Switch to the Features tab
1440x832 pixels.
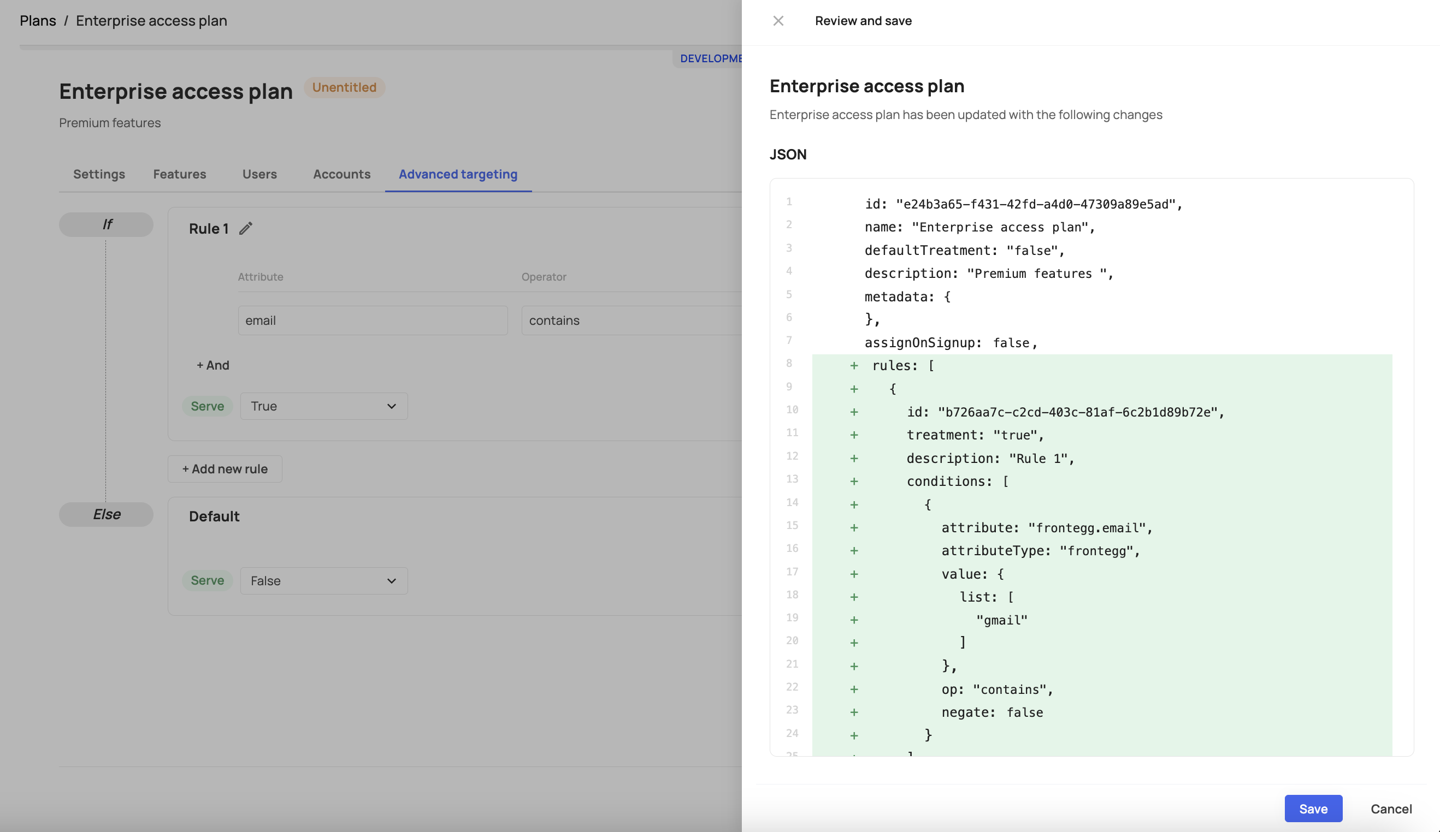pyautogui.click(x=179, y=174)
